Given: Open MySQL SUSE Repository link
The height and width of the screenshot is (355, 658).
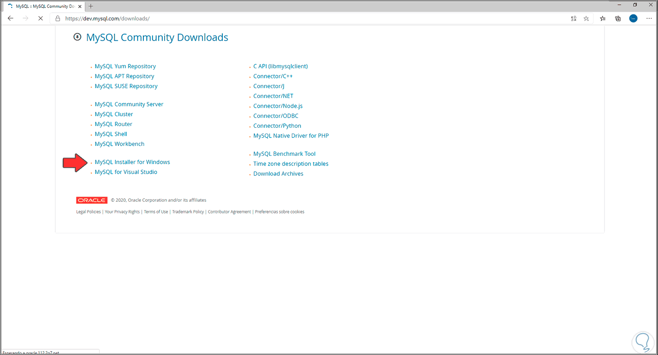Looking at the screenshot, I should pyautogui.click(x=126, y=86).
